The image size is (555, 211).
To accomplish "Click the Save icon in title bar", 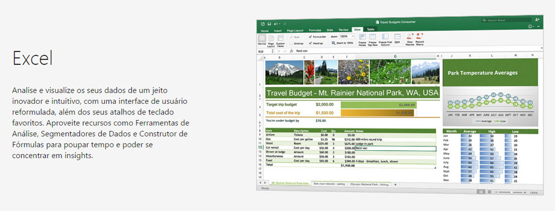I will [269, 23].
